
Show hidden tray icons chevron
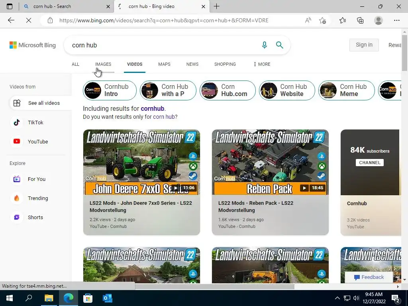click(337, 298)
